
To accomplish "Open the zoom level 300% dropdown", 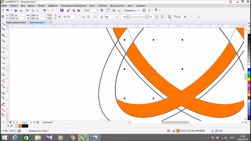I will point(97,11).
